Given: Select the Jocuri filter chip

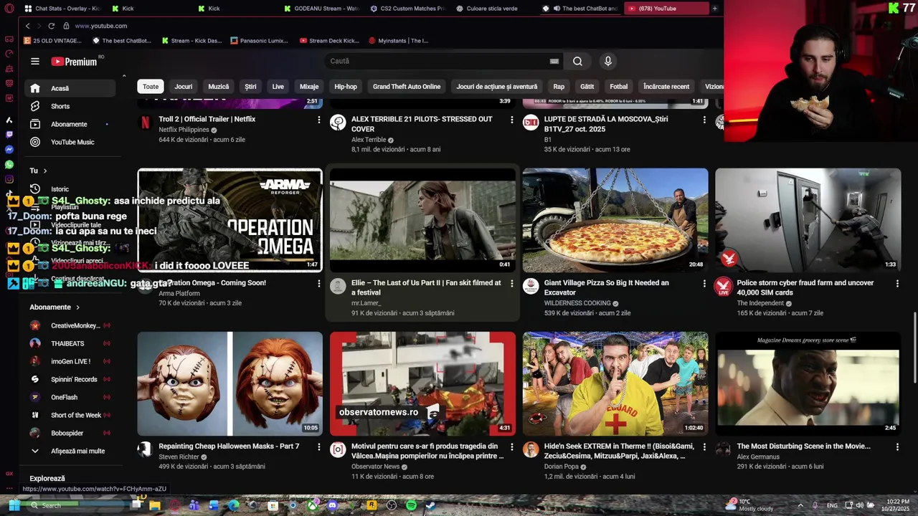Looking at the screenshot, I should click(184, 87).
